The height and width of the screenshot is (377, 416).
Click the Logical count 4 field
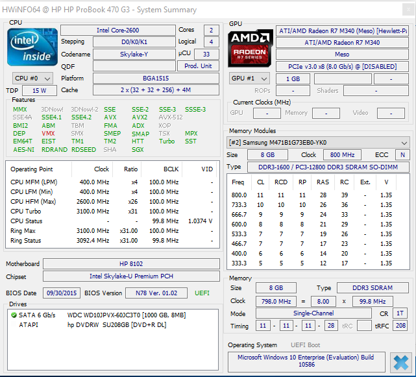[211, 42]
